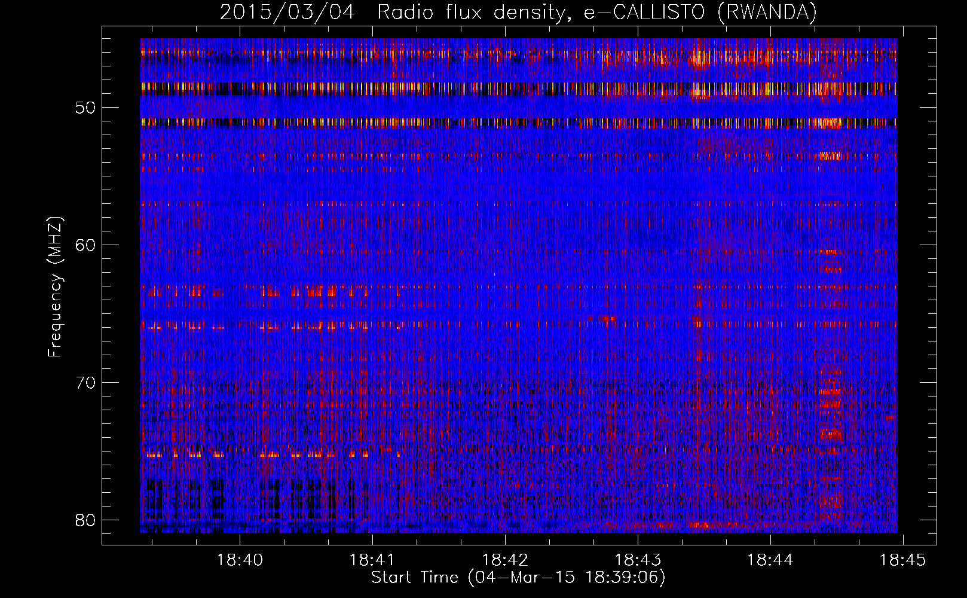Click the "Start Time (04-Mar-15 18:39:06)" label
Screen dimensions: 967x598
tap(518, 578)
